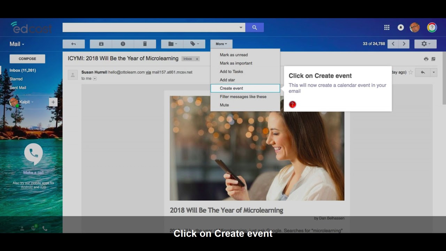Remove the Inbox label x
This screenshot has width=446, height=251.
pyautogui.click(x=197, y=59)
